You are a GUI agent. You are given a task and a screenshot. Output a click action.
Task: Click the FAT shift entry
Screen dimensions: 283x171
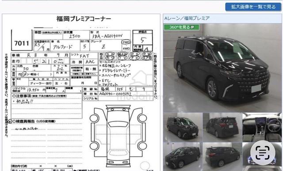tap(84, 56)
